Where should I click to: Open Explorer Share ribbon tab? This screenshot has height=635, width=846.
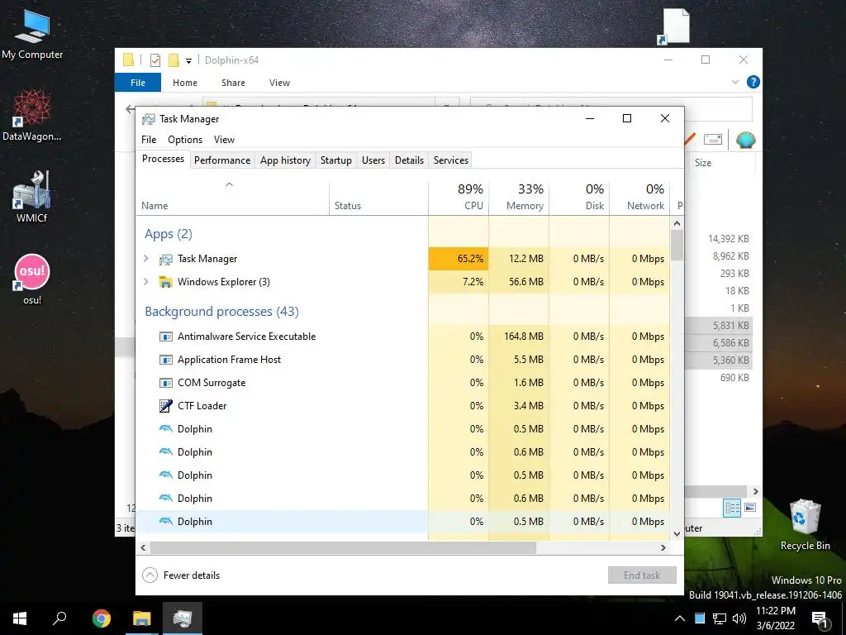coord(233,83)
